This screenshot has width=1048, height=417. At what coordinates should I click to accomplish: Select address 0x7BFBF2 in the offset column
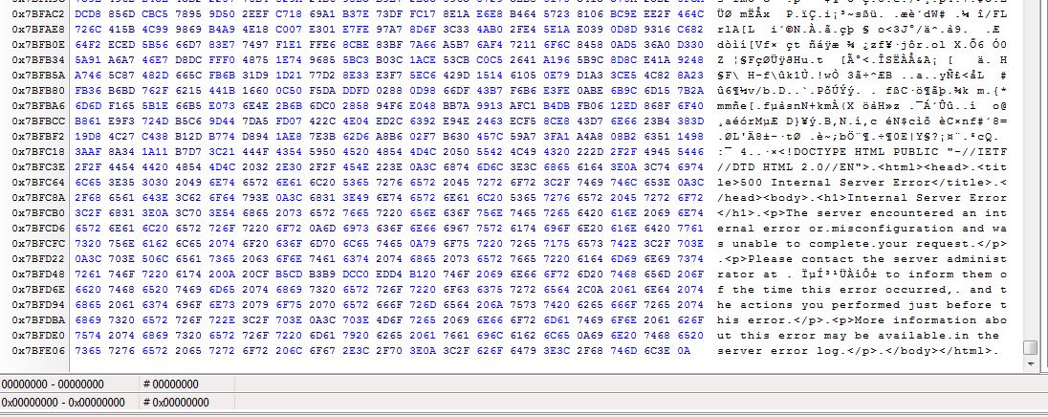38,137
